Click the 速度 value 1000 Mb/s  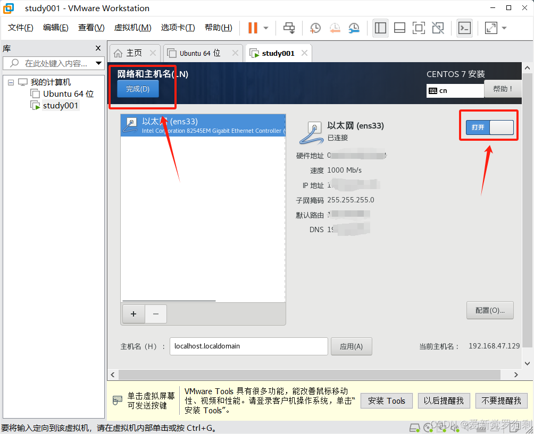point(344,170)
